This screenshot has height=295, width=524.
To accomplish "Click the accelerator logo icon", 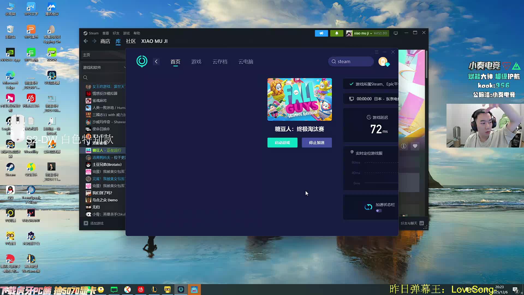I will [142, 61].
